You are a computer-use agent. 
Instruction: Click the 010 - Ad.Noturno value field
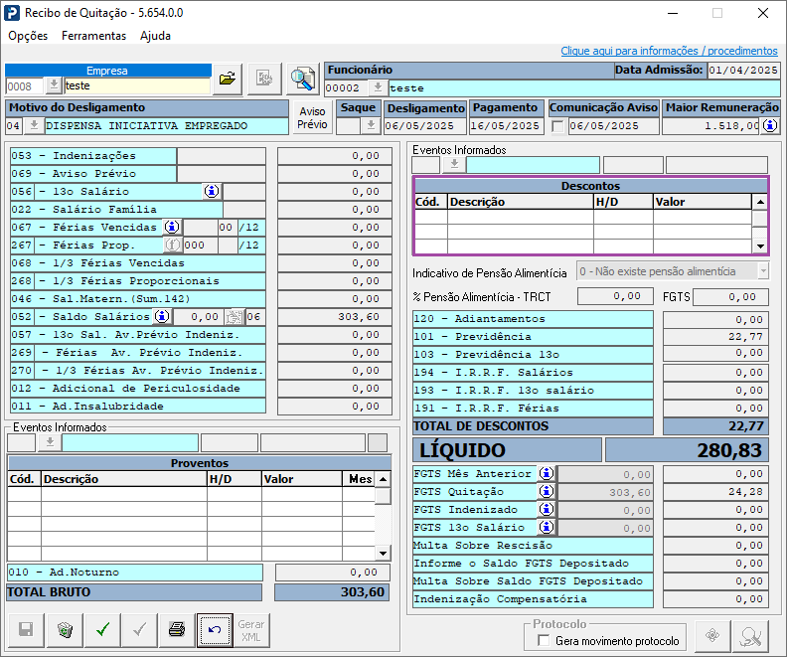[x=332, y=573]
